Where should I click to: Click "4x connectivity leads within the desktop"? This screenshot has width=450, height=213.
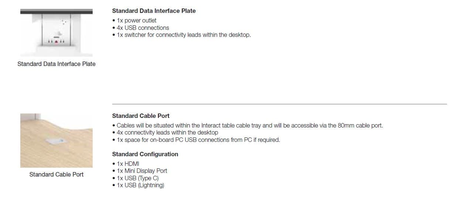167,132
